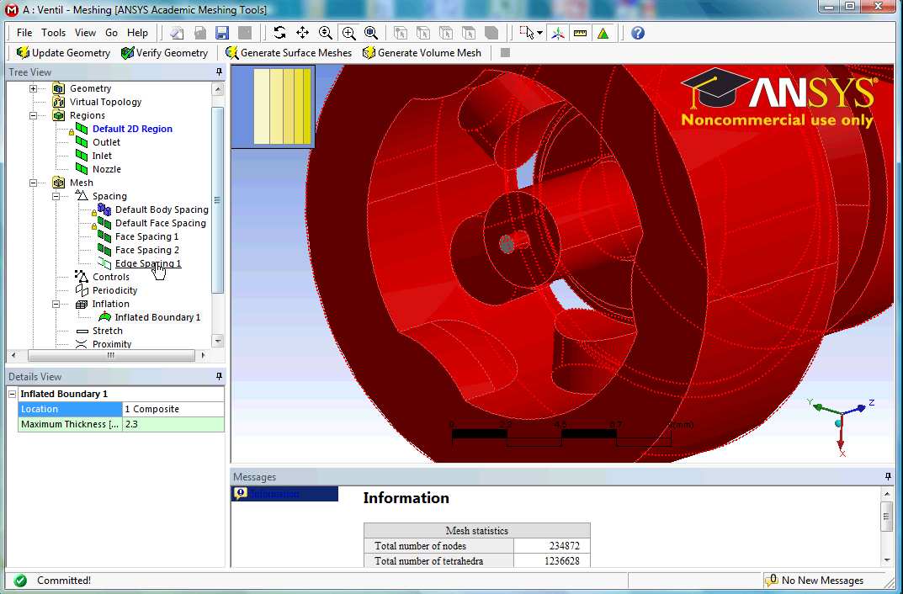Select the Pan (four-arrow) tool
The image size is (903, 594).
tap(302, 33)
